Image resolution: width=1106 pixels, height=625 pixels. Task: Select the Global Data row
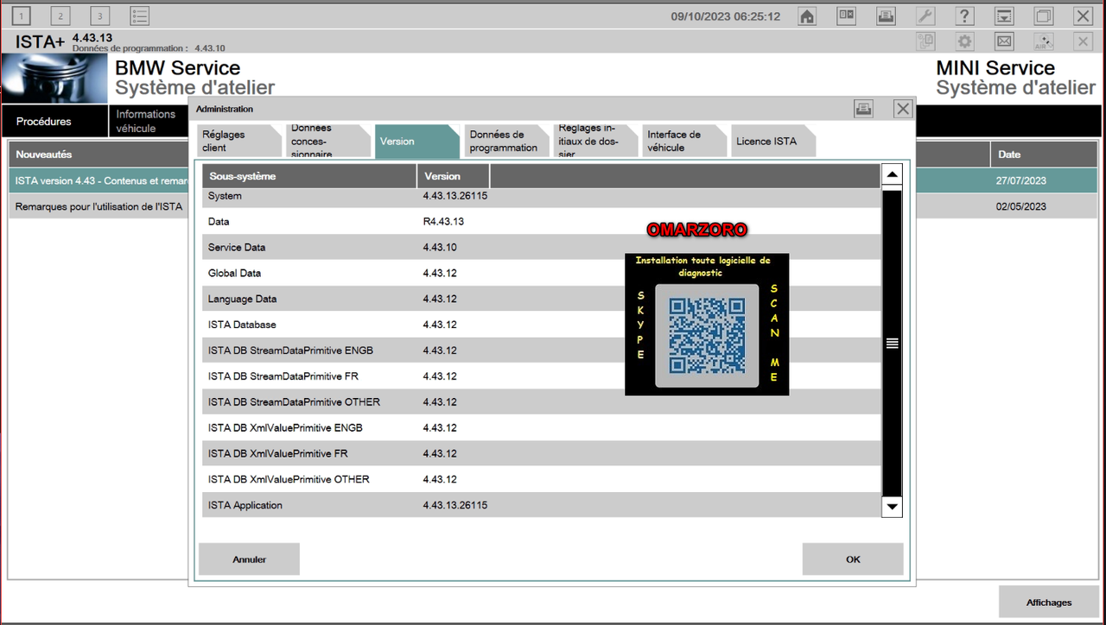tap(542, 273)
